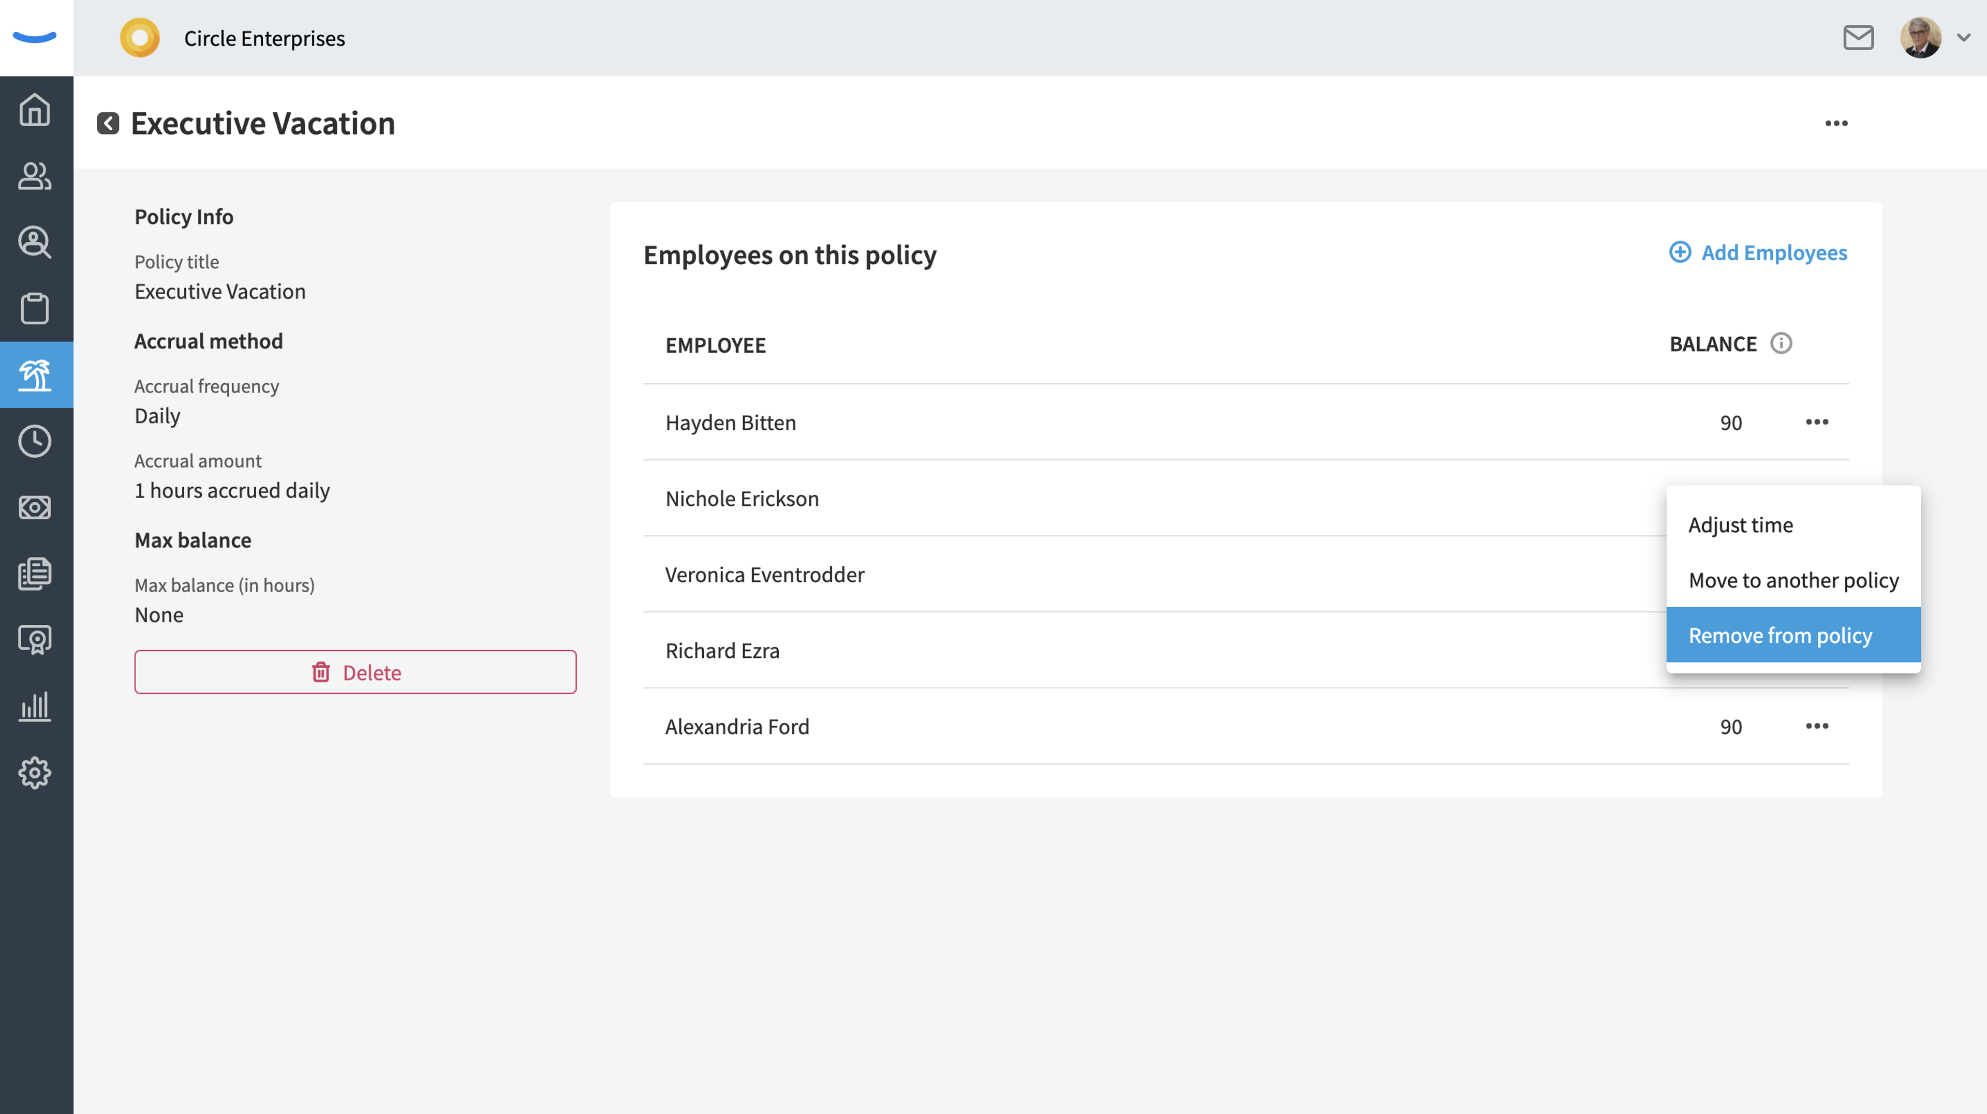Open the Home icon in sidebar

click(x=35, y=110)
